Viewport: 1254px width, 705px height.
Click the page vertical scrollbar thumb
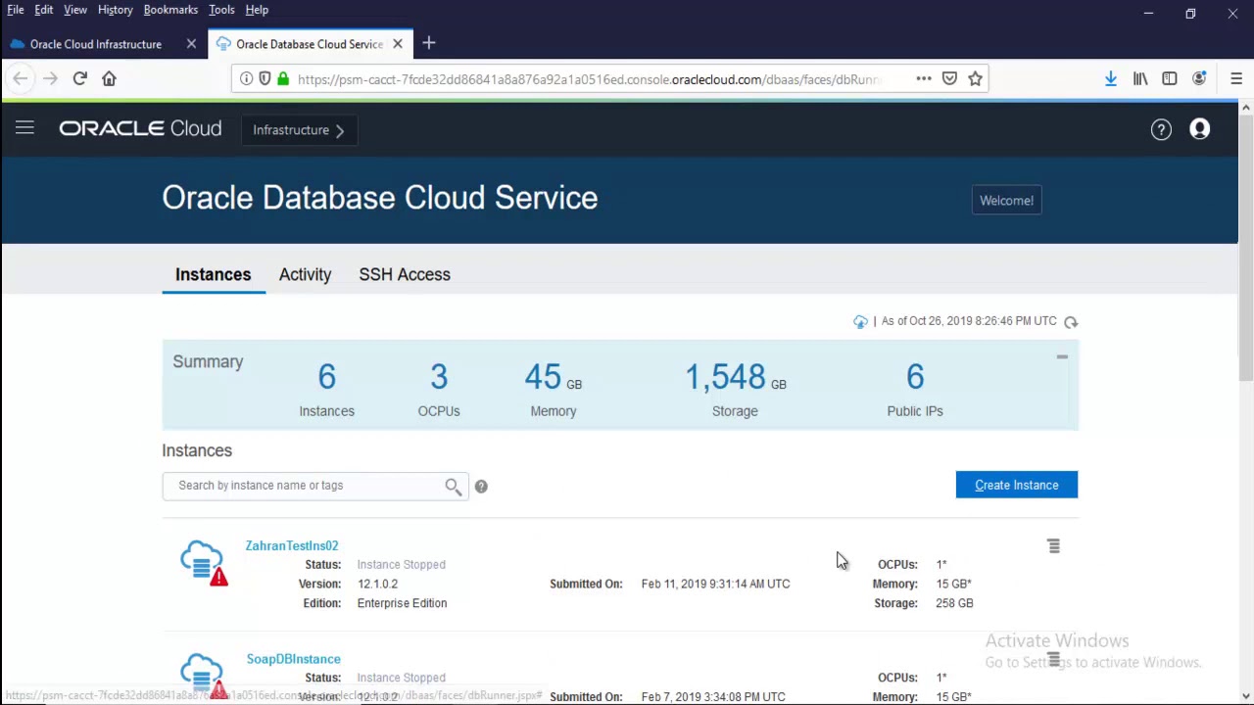tap(1246, 247)
